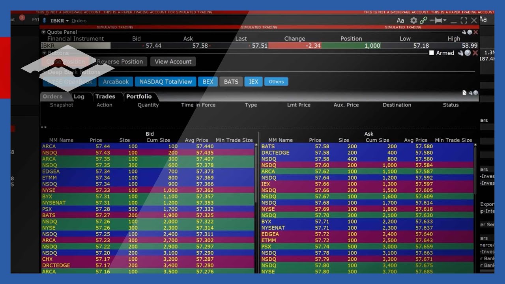Select BATS ask row at 57.58
Screen dimensions: 505x284
[x=367, y=146]
